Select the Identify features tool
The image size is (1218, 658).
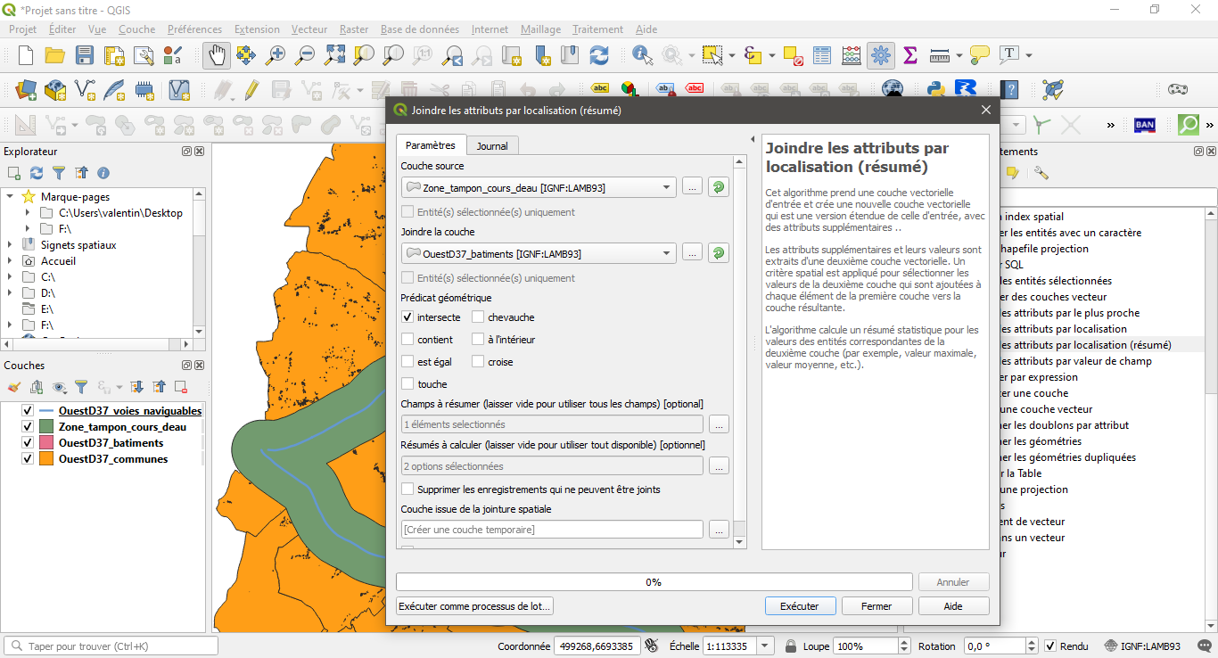642,55
